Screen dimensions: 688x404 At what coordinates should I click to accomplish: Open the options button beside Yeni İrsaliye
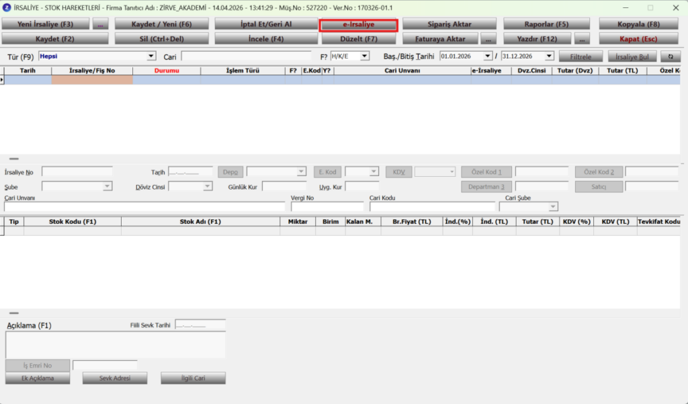101,24
